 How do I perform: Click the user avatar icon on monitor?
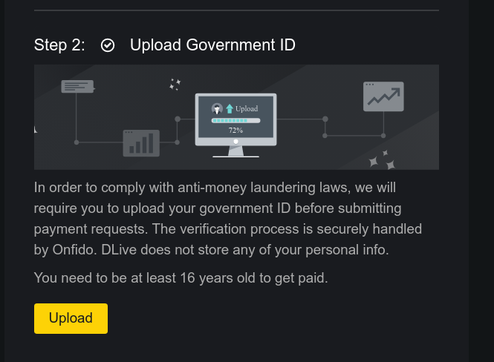tap(217, 108)
